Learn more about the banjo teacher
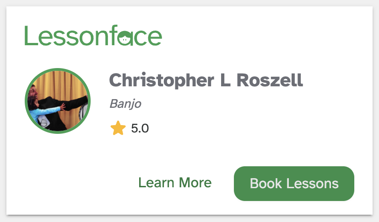Screen dimensions: 379x222 pyautogui.click(x=175, y=183)
